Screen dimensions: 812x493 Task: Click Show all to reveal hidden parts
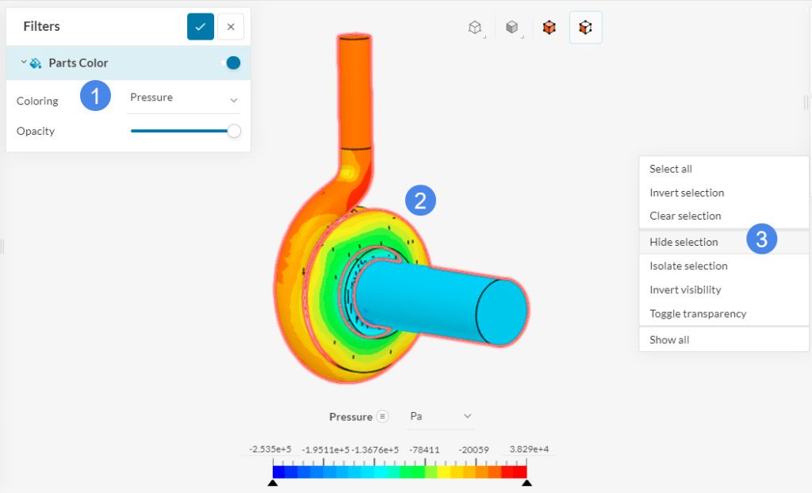point(668,339)
